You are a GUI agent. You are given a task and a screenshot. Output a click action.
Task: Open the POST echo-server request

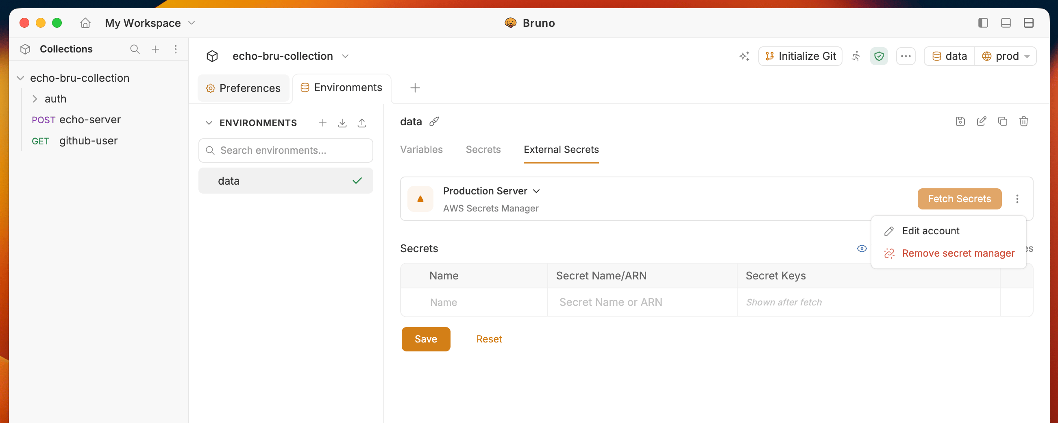pos(76,120)
